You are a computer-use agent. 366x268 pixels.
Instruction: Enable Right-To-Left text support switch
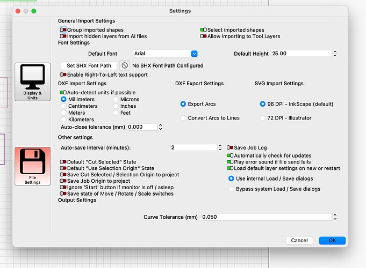click(63, 75)
